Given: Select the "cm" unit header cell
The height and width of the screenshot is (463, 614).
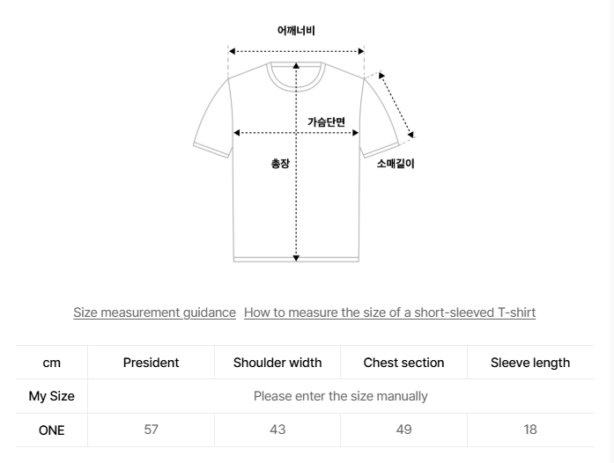Looking at the screenshot, I should coord(52,363).
